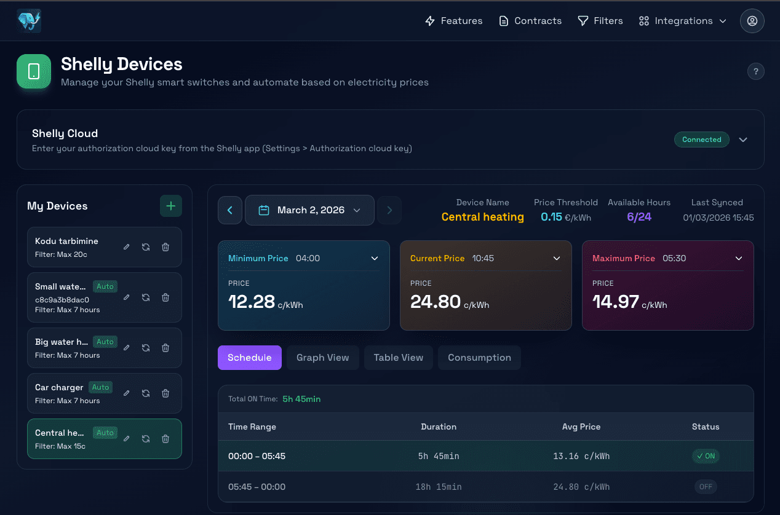Open the user profile icon
The width and height of the screenshot is (780, 515).
752,21
